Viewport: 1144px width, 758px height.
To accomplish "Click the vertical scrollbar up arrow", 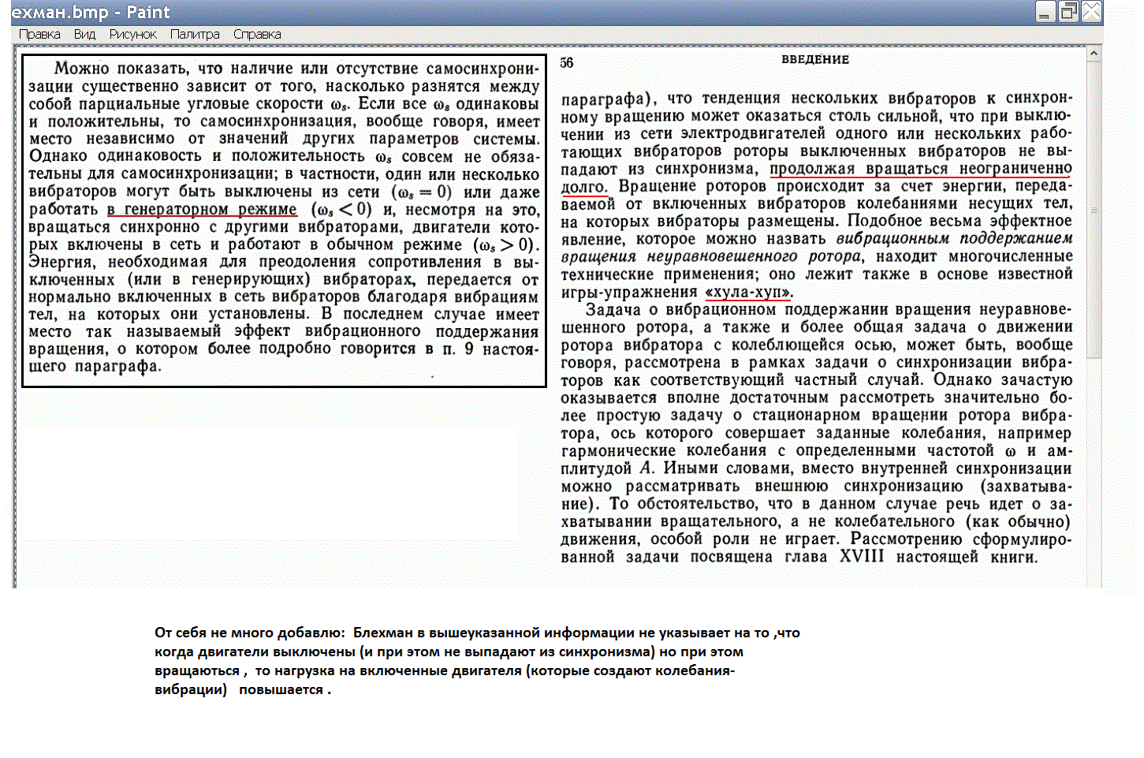I will click(x=1094, y=54).
